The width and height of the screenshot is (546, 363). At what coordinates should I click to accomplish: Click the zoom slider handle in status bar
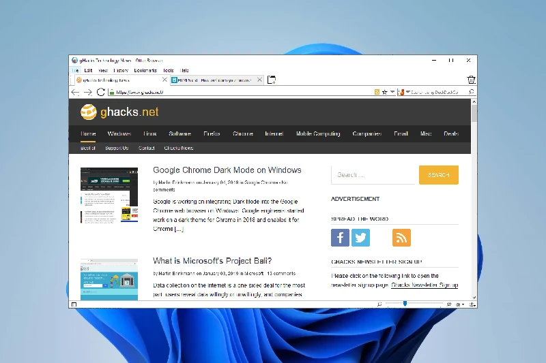coord(405,304)
